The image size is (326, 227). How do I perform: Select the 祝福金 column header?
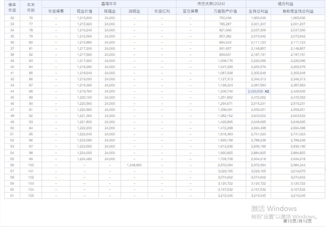[109, 11]
